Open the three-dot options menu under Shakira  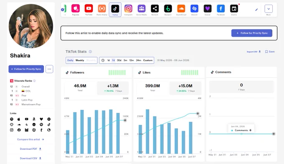pyautogui.click(x=49, y=69)
